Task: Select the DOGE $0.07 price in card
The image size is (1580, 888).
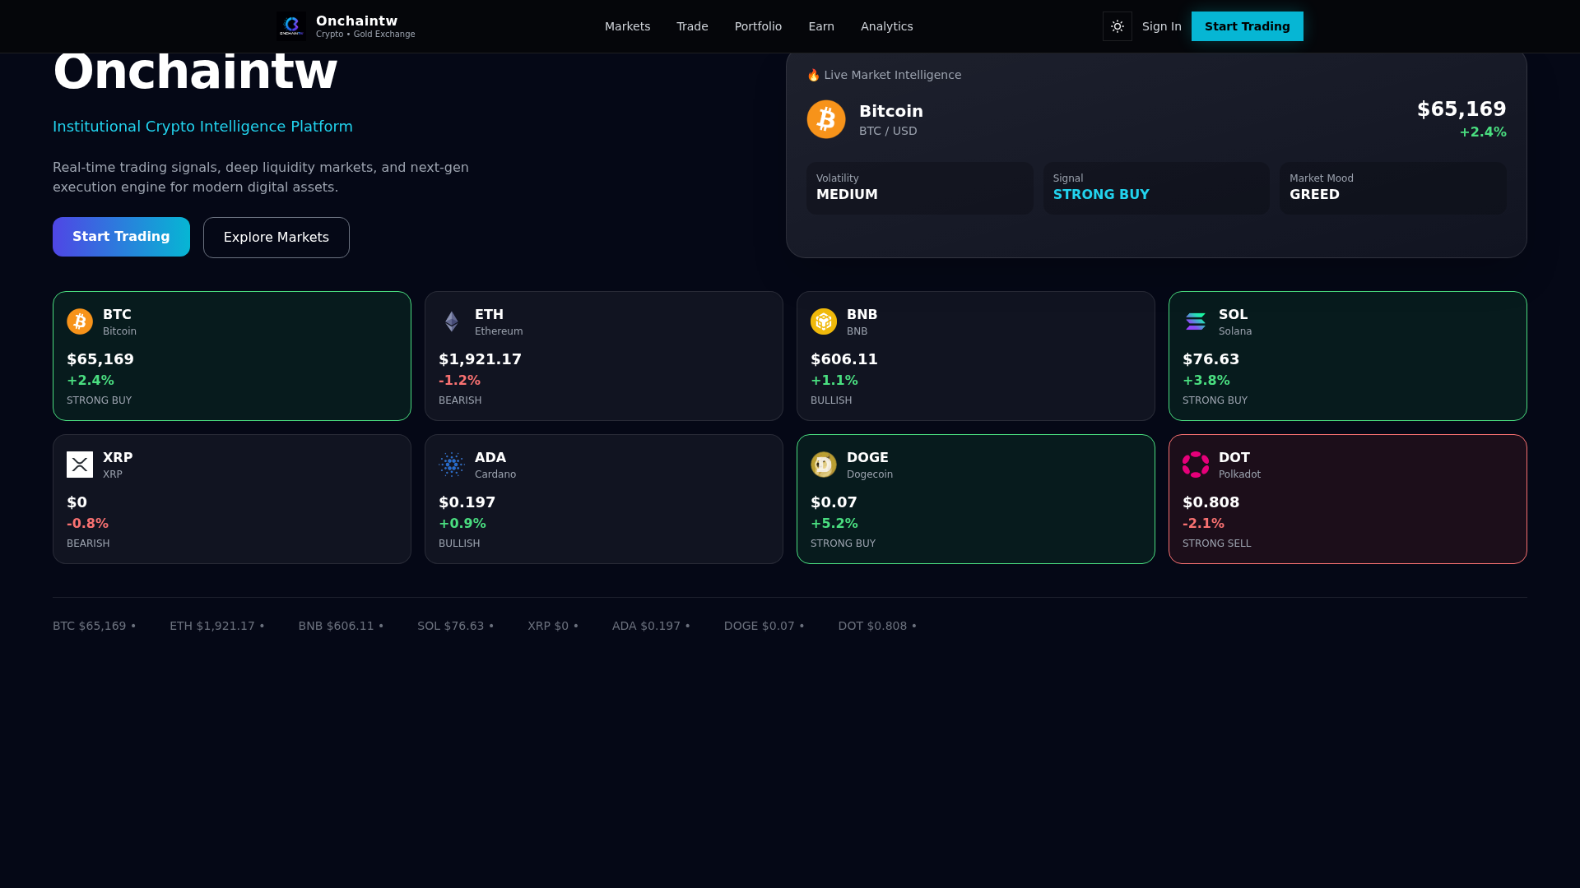Action: [x=834, y=502]
